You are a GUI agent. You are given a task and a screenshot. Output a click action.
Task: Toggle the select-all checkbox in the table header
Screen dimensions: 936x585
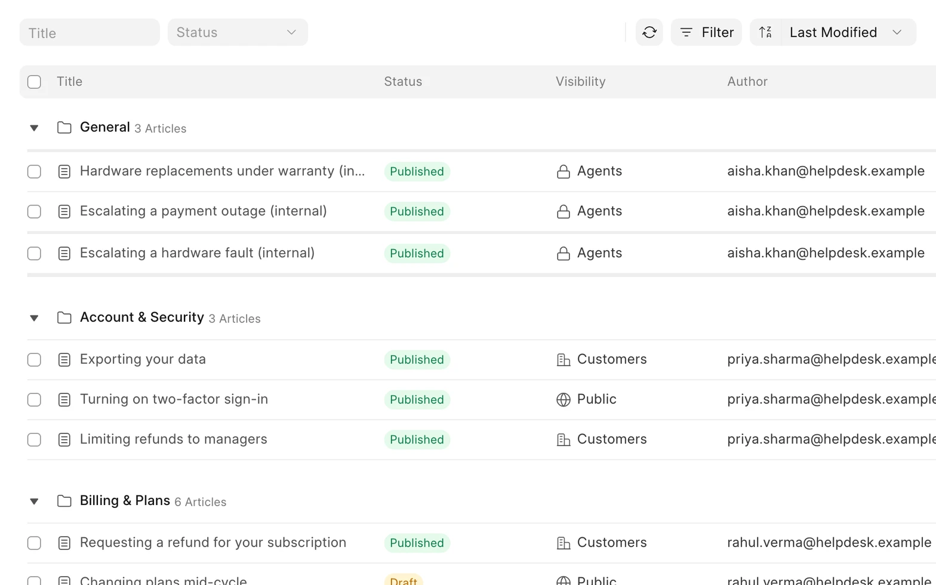coord(34,82)
